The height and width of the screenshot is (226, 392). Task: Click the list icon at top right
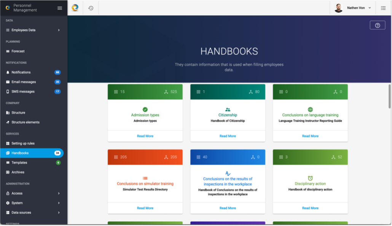coord(383,8)
